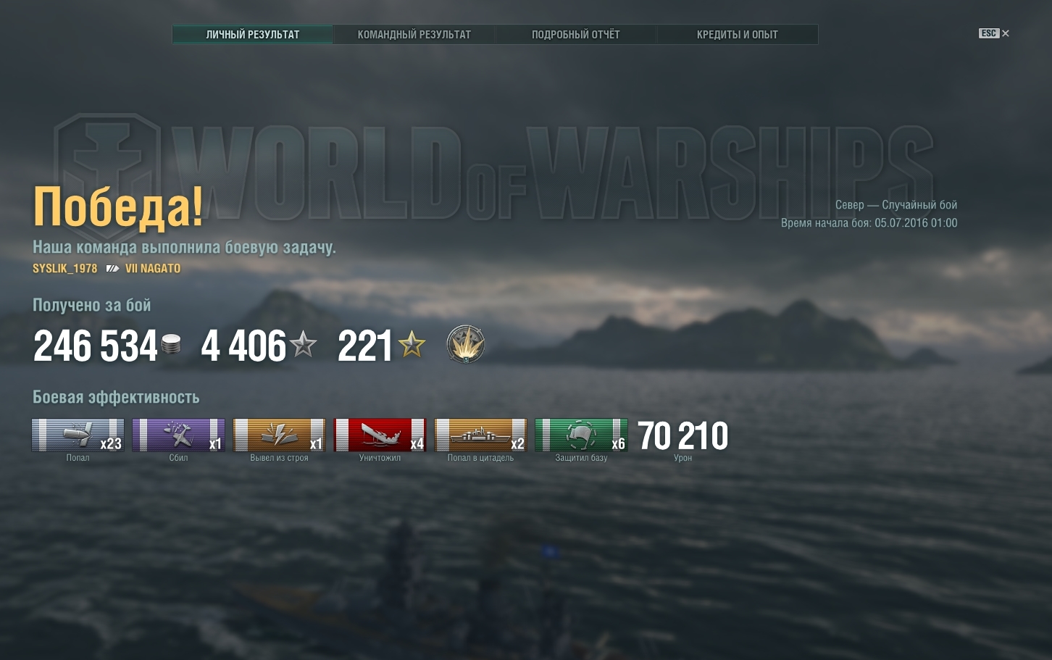Image resolution: width=1052 pixels, height=660 pixels.
Task: Click the Сбил aircraft shot down ribbon
Action: click(x=178, y=435)
